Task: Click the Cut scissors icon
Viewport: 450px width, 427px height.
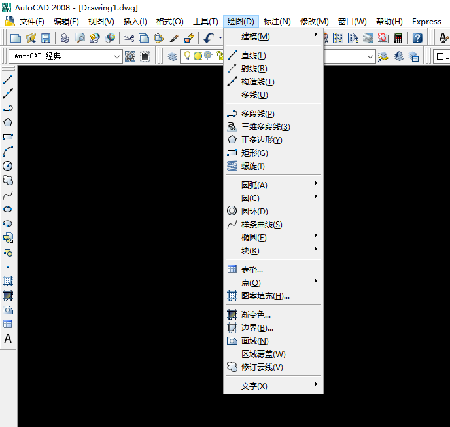Action: 129,38
